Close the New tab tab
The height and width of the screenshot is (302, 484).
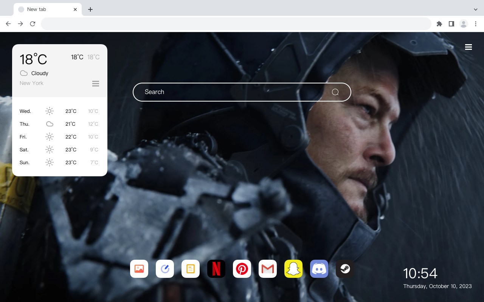(76, 9)
